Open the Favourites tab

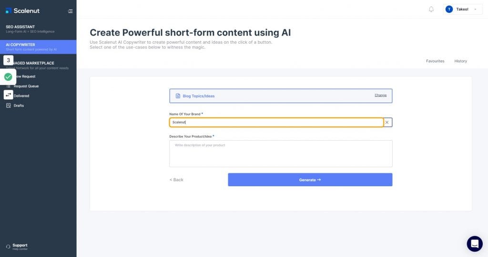pos(435,61)
